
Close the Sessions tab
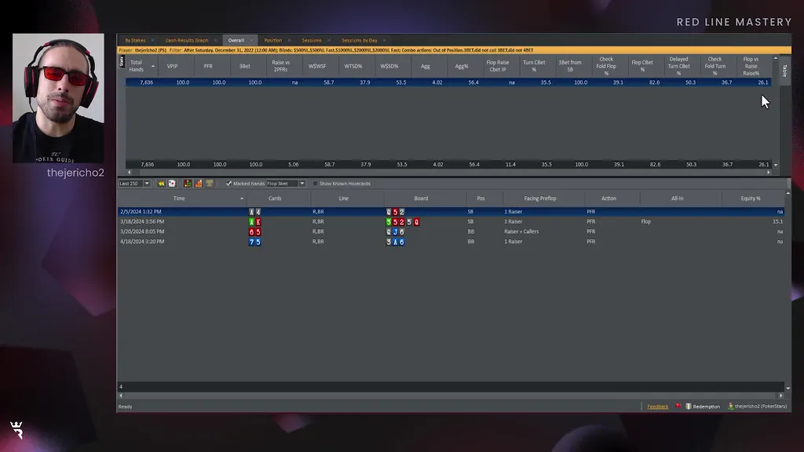329,40
